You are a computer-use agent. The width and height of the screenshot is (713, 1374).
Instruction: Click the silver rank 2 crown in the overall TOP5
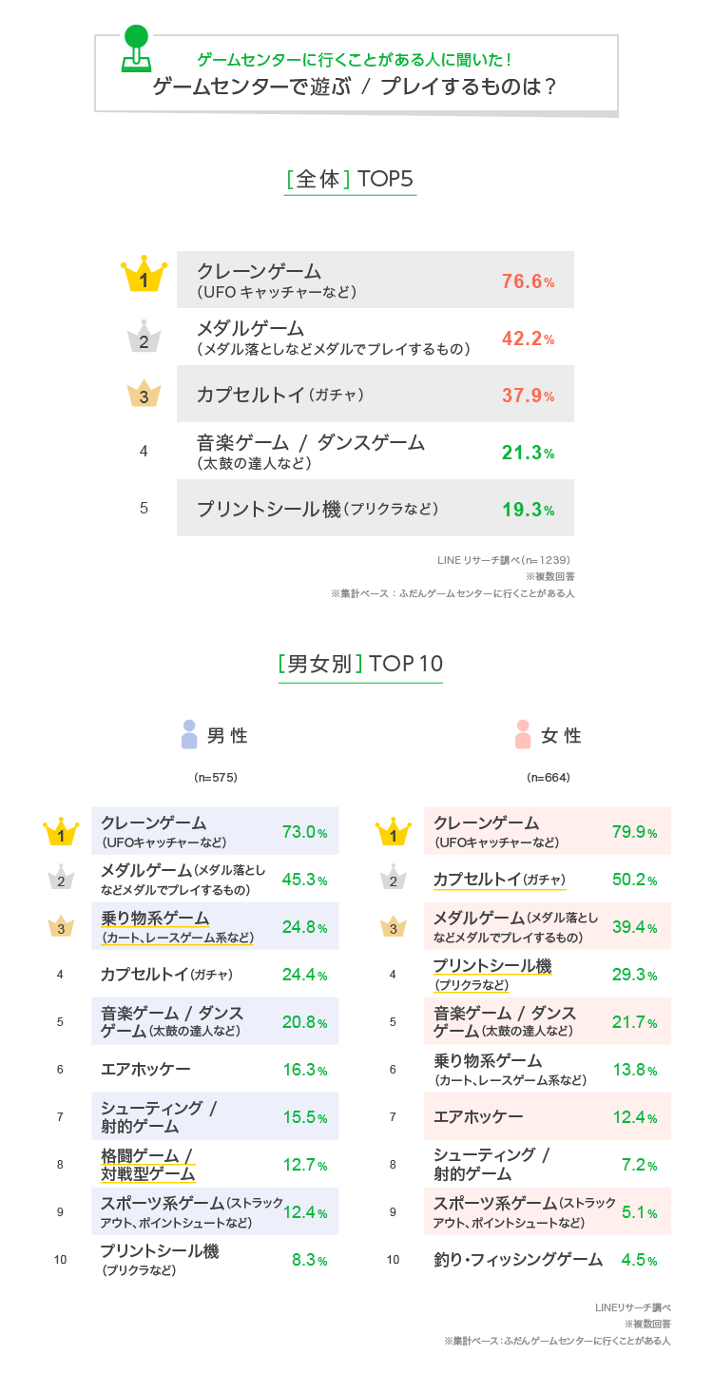[x=144, y=338]
